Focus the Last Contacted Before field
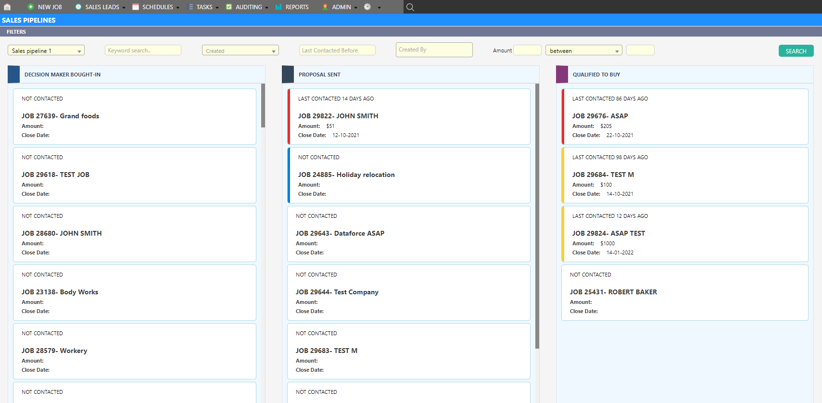822x403 pixels. pyautogui.click(x=337, y=50)
